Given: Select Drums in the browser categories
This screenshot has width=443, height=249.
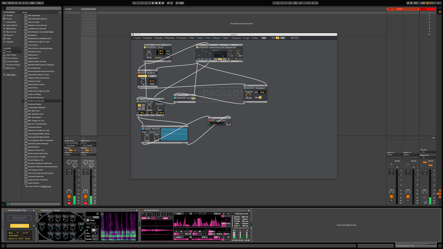Looking at the screenshot, I should click(9, 19).
